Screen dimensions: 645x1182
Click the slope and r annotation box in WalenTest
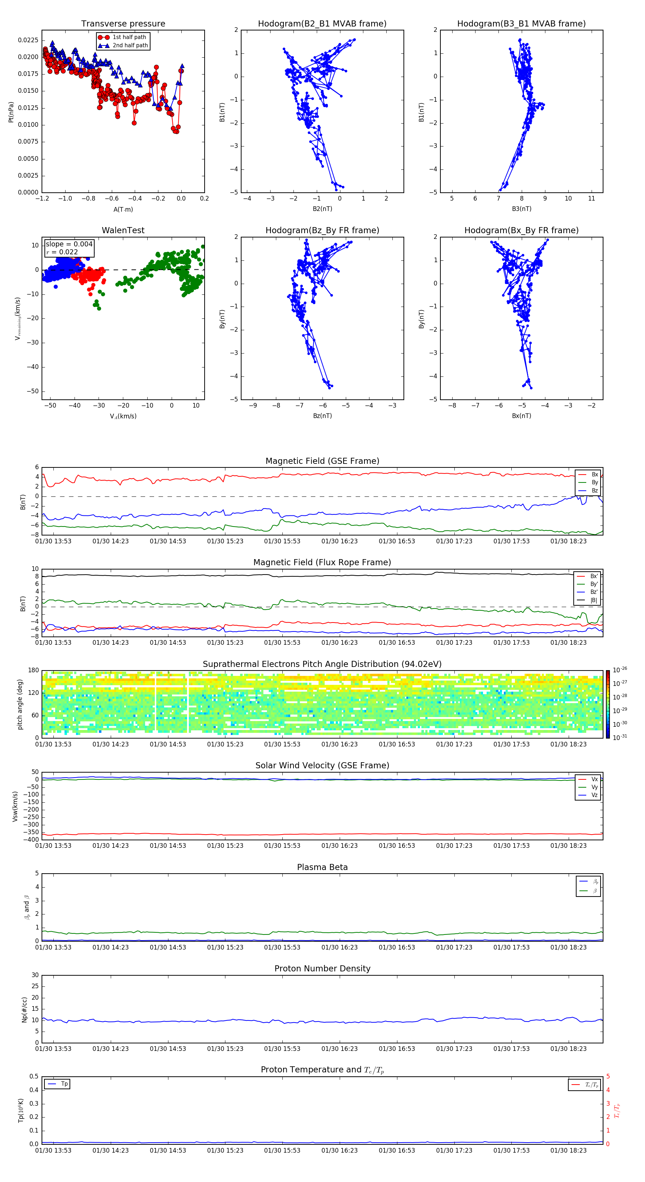(69, 248)
